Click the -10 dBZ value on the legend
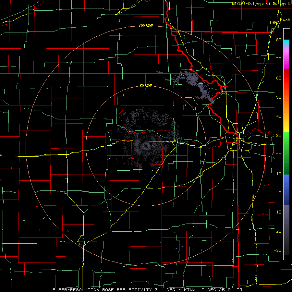Viewport: 292px width, 292px height. [277, 212]
